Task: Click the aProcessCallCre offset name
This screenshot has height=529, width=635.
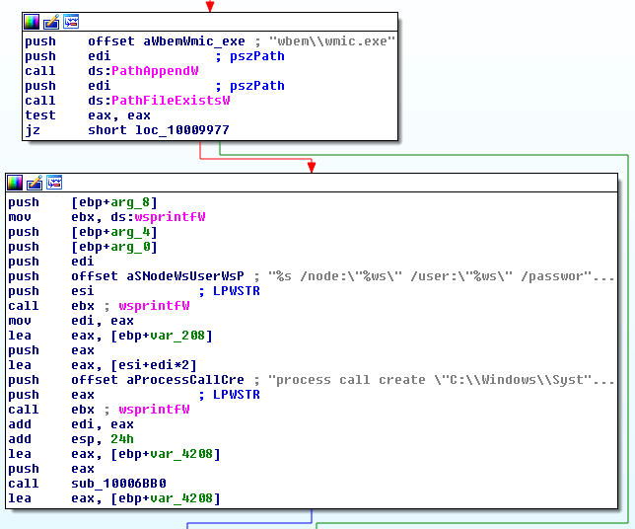Action: click(185, 380)
